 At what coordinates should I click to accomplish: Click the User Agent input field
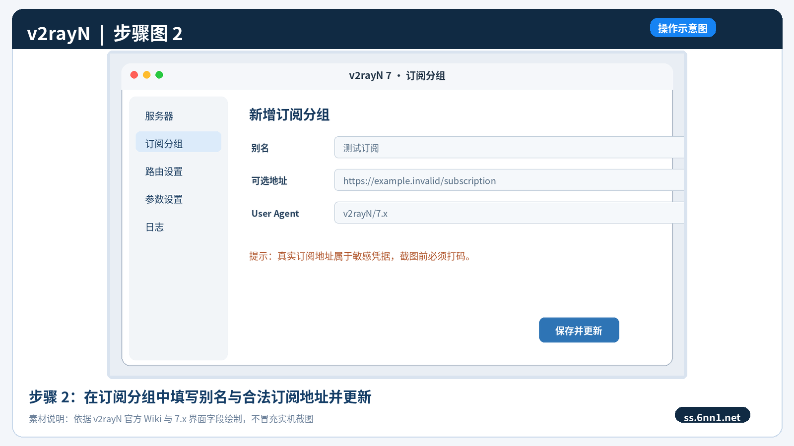(509, 213)
